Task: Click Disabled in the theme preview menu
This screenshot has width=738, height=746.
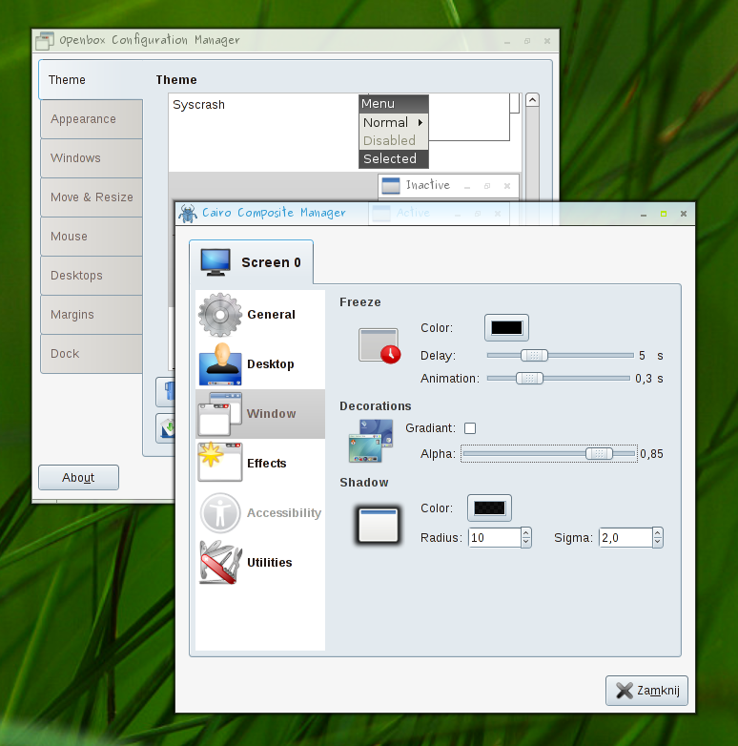Action: click(393, 140)
